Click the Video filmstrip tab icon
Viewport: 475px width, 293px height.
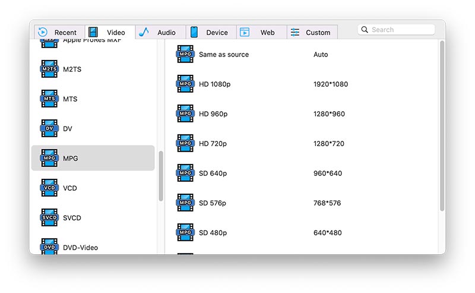(x=93, y=32)
